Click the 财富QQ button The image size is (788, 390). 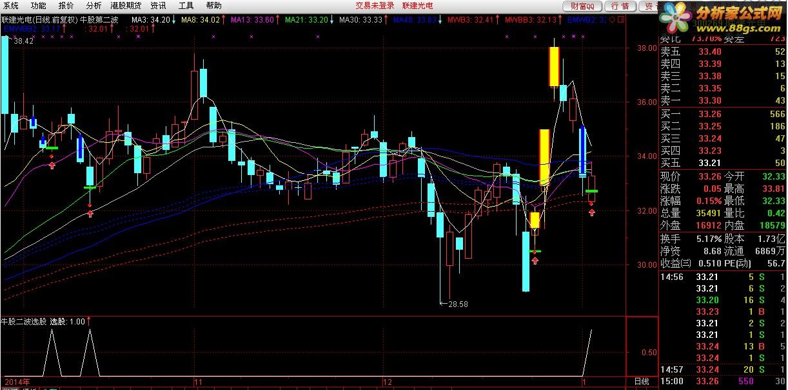[583, 6]
